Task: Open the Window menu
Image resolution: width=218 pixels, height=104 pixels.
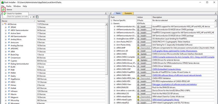Action: 17,6
